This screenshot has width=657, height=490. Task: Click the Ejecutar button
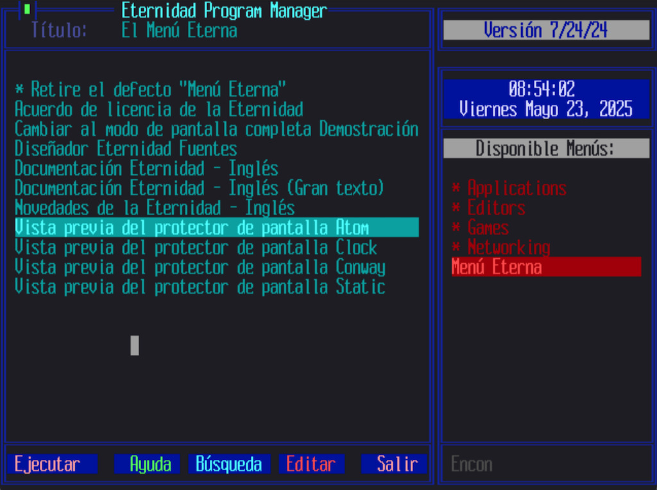pos(53,464)
